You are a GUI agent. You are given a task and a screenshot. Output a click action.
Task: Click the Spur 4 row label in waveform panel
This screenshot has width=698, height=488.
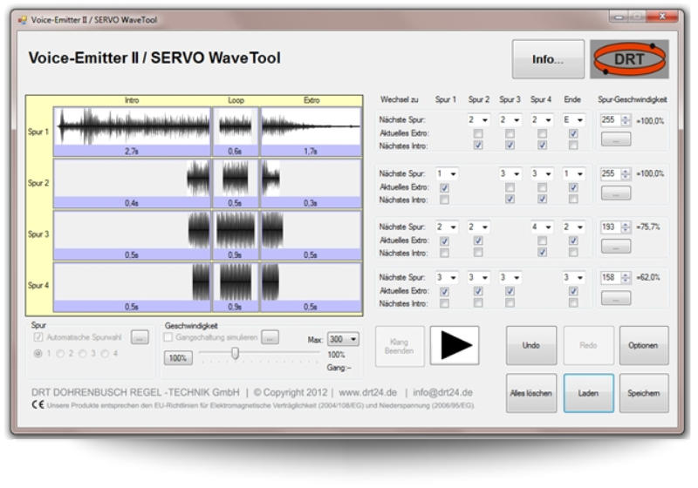point(38,285)
